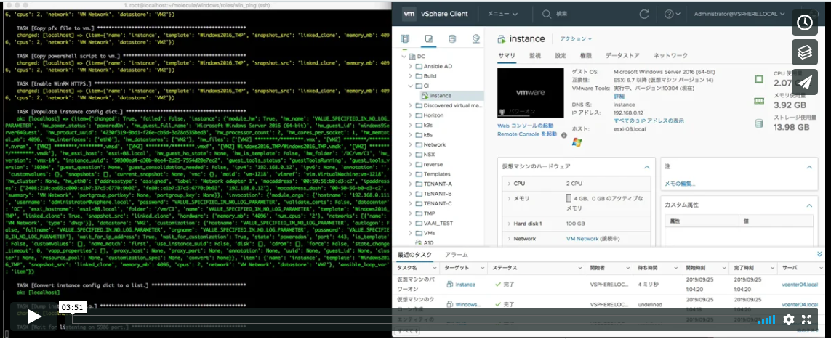Click the Remote Console info icon

tap(564, 135)
